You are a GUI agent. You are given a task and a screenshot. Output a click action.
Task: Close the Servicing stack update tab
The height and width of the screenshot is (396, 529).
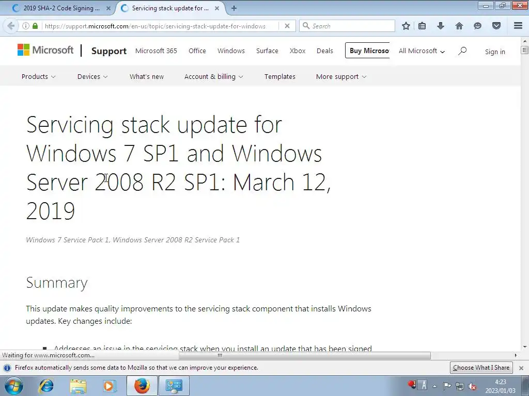pos(217,8)
